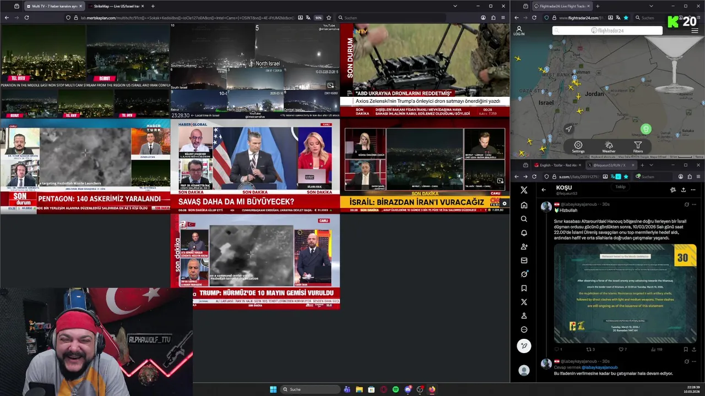The width and height of the screenshot is (705, 396).
Task: Reload the Multi TV page
Action: point(26,18)
